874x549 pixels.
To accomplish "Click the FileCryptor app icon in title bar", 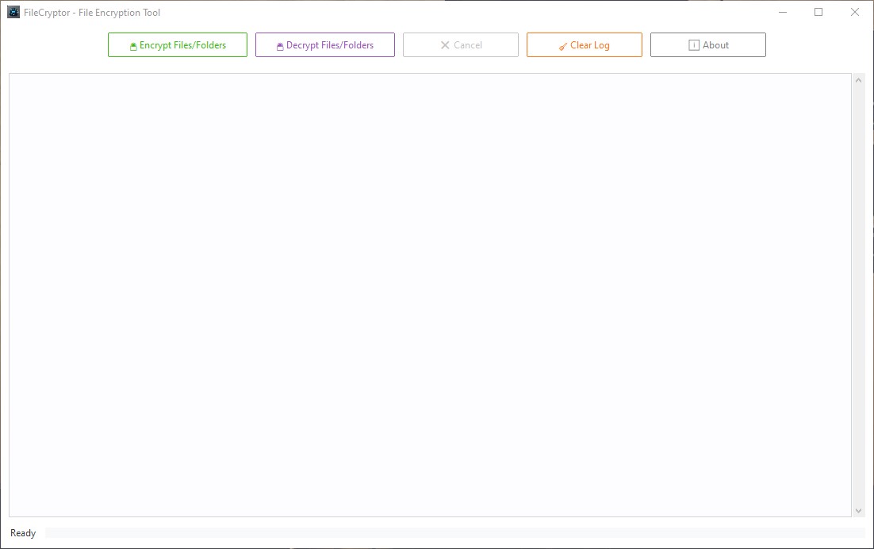I will coord(12,12).
